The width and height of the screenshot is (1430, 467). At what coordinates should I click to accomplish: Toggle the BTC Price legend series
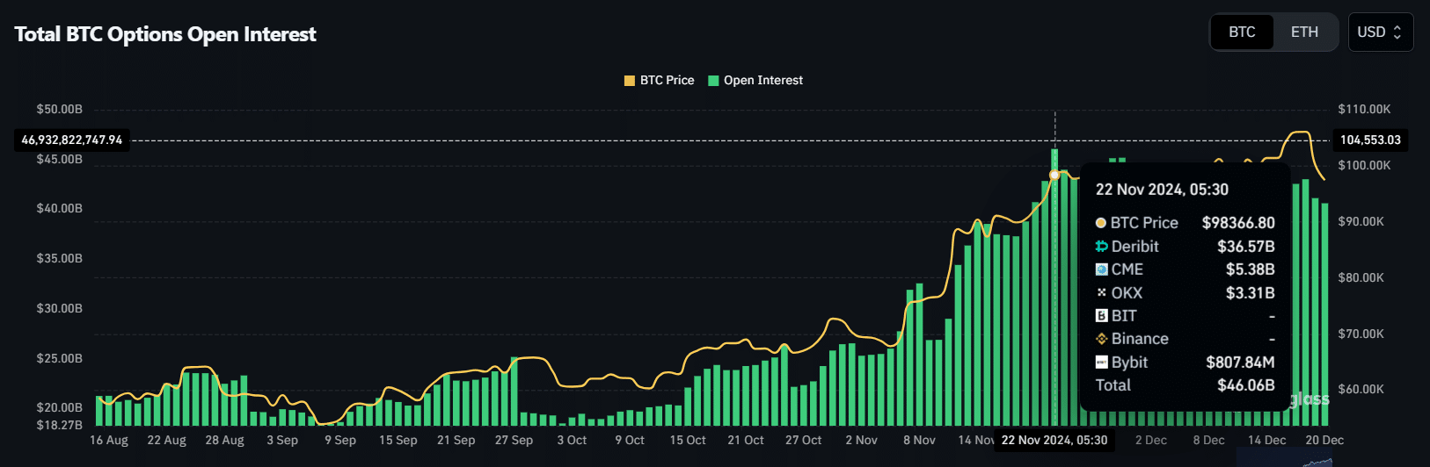click(x=659, y=81)
